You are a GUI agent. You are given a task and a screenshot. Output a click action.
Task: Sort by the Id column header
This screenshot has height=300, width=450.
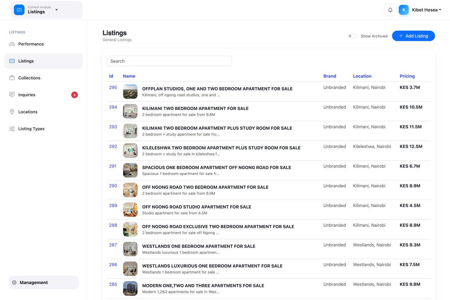click(111, 76)
